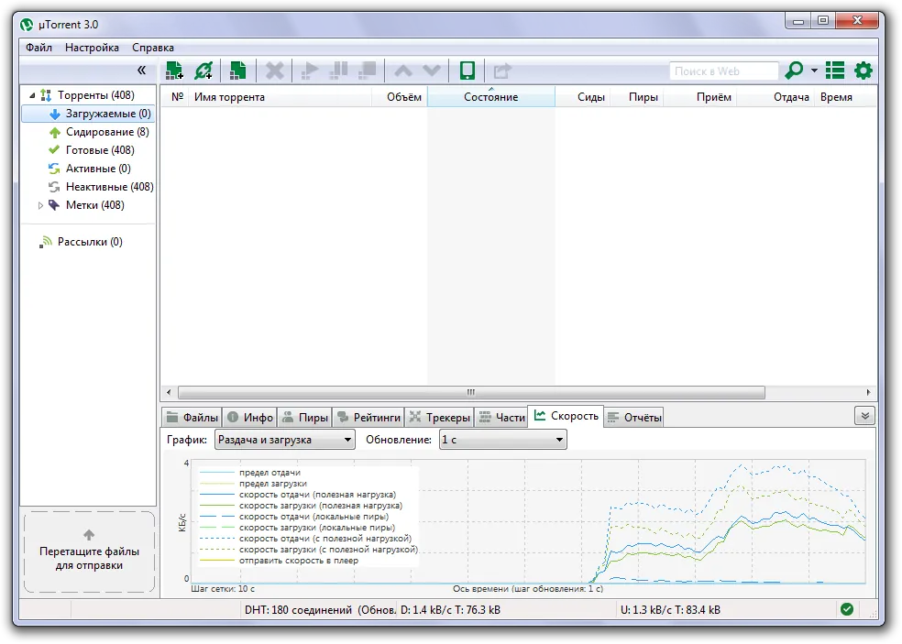Open the Remote device toolbar icon
The height and width of the screenshot is (644, 902).
(x=467, y=71)
